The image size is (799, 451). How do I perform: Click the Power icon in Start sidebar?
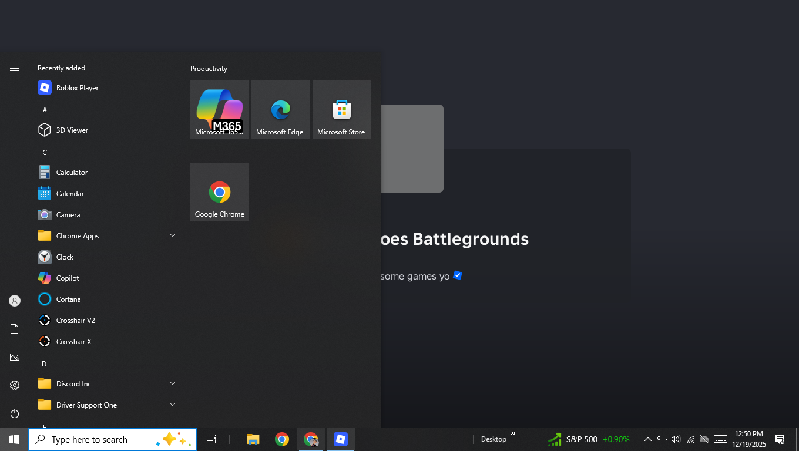tap(15, 413)
